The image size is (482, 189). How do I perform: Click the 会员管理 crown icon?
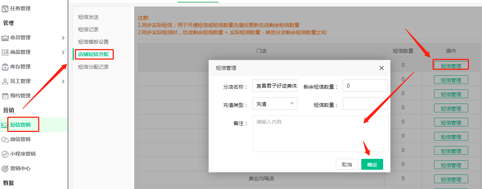pos(5,37)
